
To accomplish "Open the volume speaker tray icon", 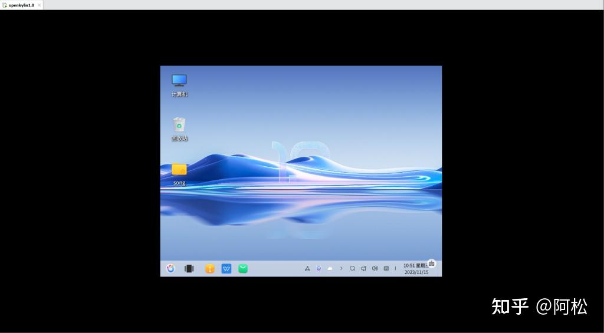I will (x=375, y=269).
